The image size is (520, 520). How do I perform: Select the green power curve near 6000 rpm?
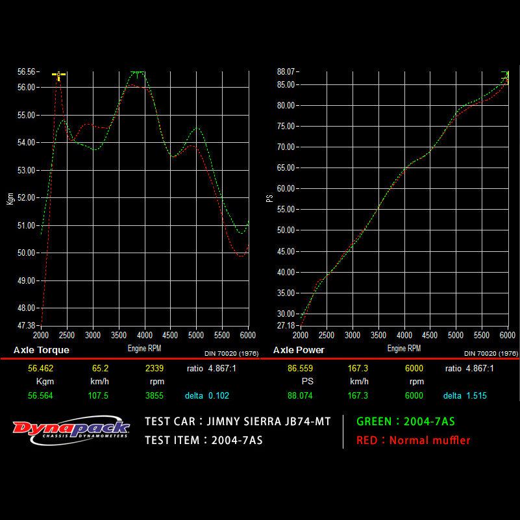point(500,81)
